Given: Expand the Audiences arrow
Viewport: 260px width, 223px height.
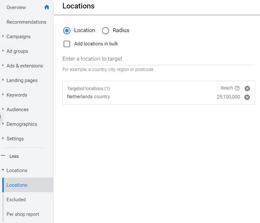Looking at the screenshot, I should (3, 109).
